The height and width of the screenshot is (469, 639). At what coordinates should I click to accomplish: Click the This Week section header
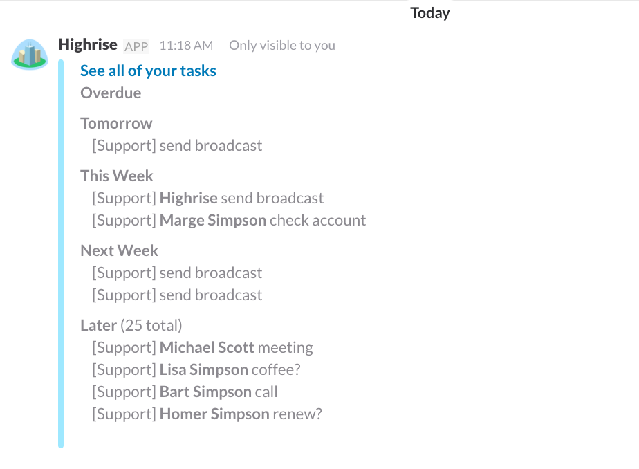coord(116,176)
